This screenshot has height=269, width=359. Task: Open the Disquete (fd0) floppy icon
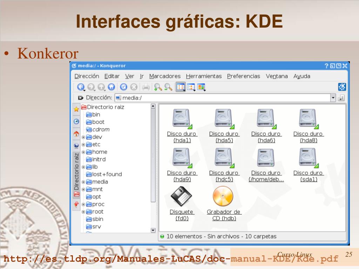(182, 204)
